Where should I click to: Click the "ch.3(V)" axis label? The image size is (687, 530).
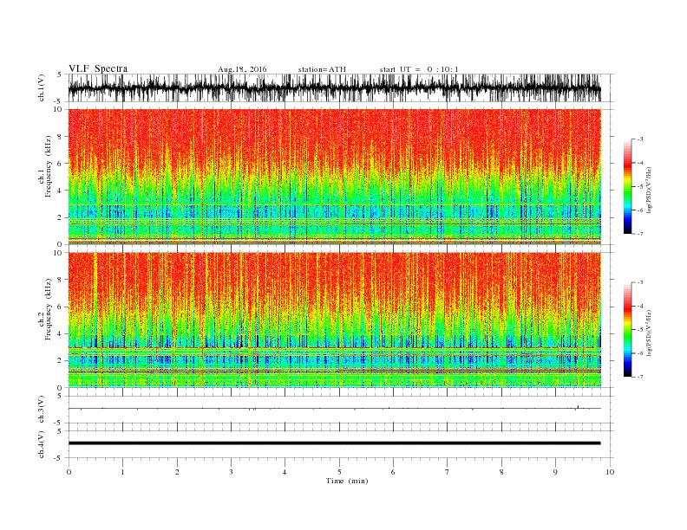click(42, 410)
